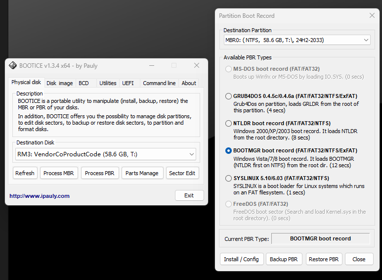The width and height of the screenshot is (382, 280).
Task: Close the BOOTICE window via X
Action: point(197,65)
